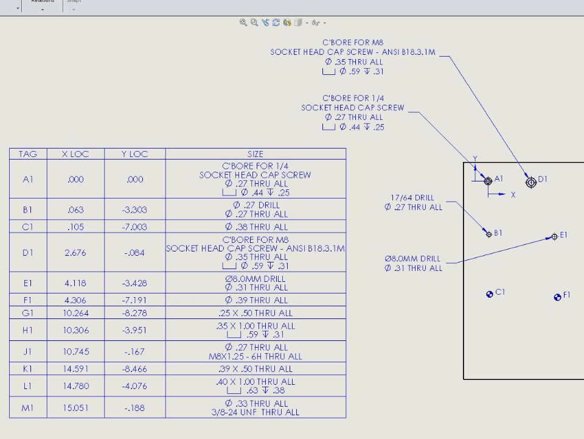
Task: Click the X LOC value 14.780
Action: [75, 386]
